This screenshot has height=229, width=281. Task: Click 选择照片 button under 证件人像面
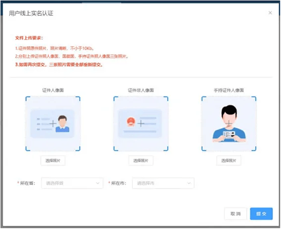pyautogui.click(x=53, y=160)
